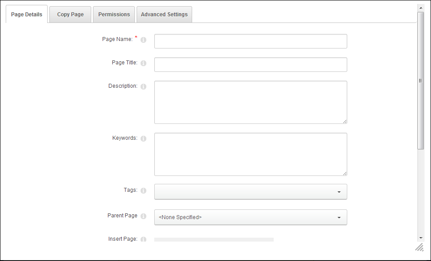Switch to the Copy Page tab

71,15
